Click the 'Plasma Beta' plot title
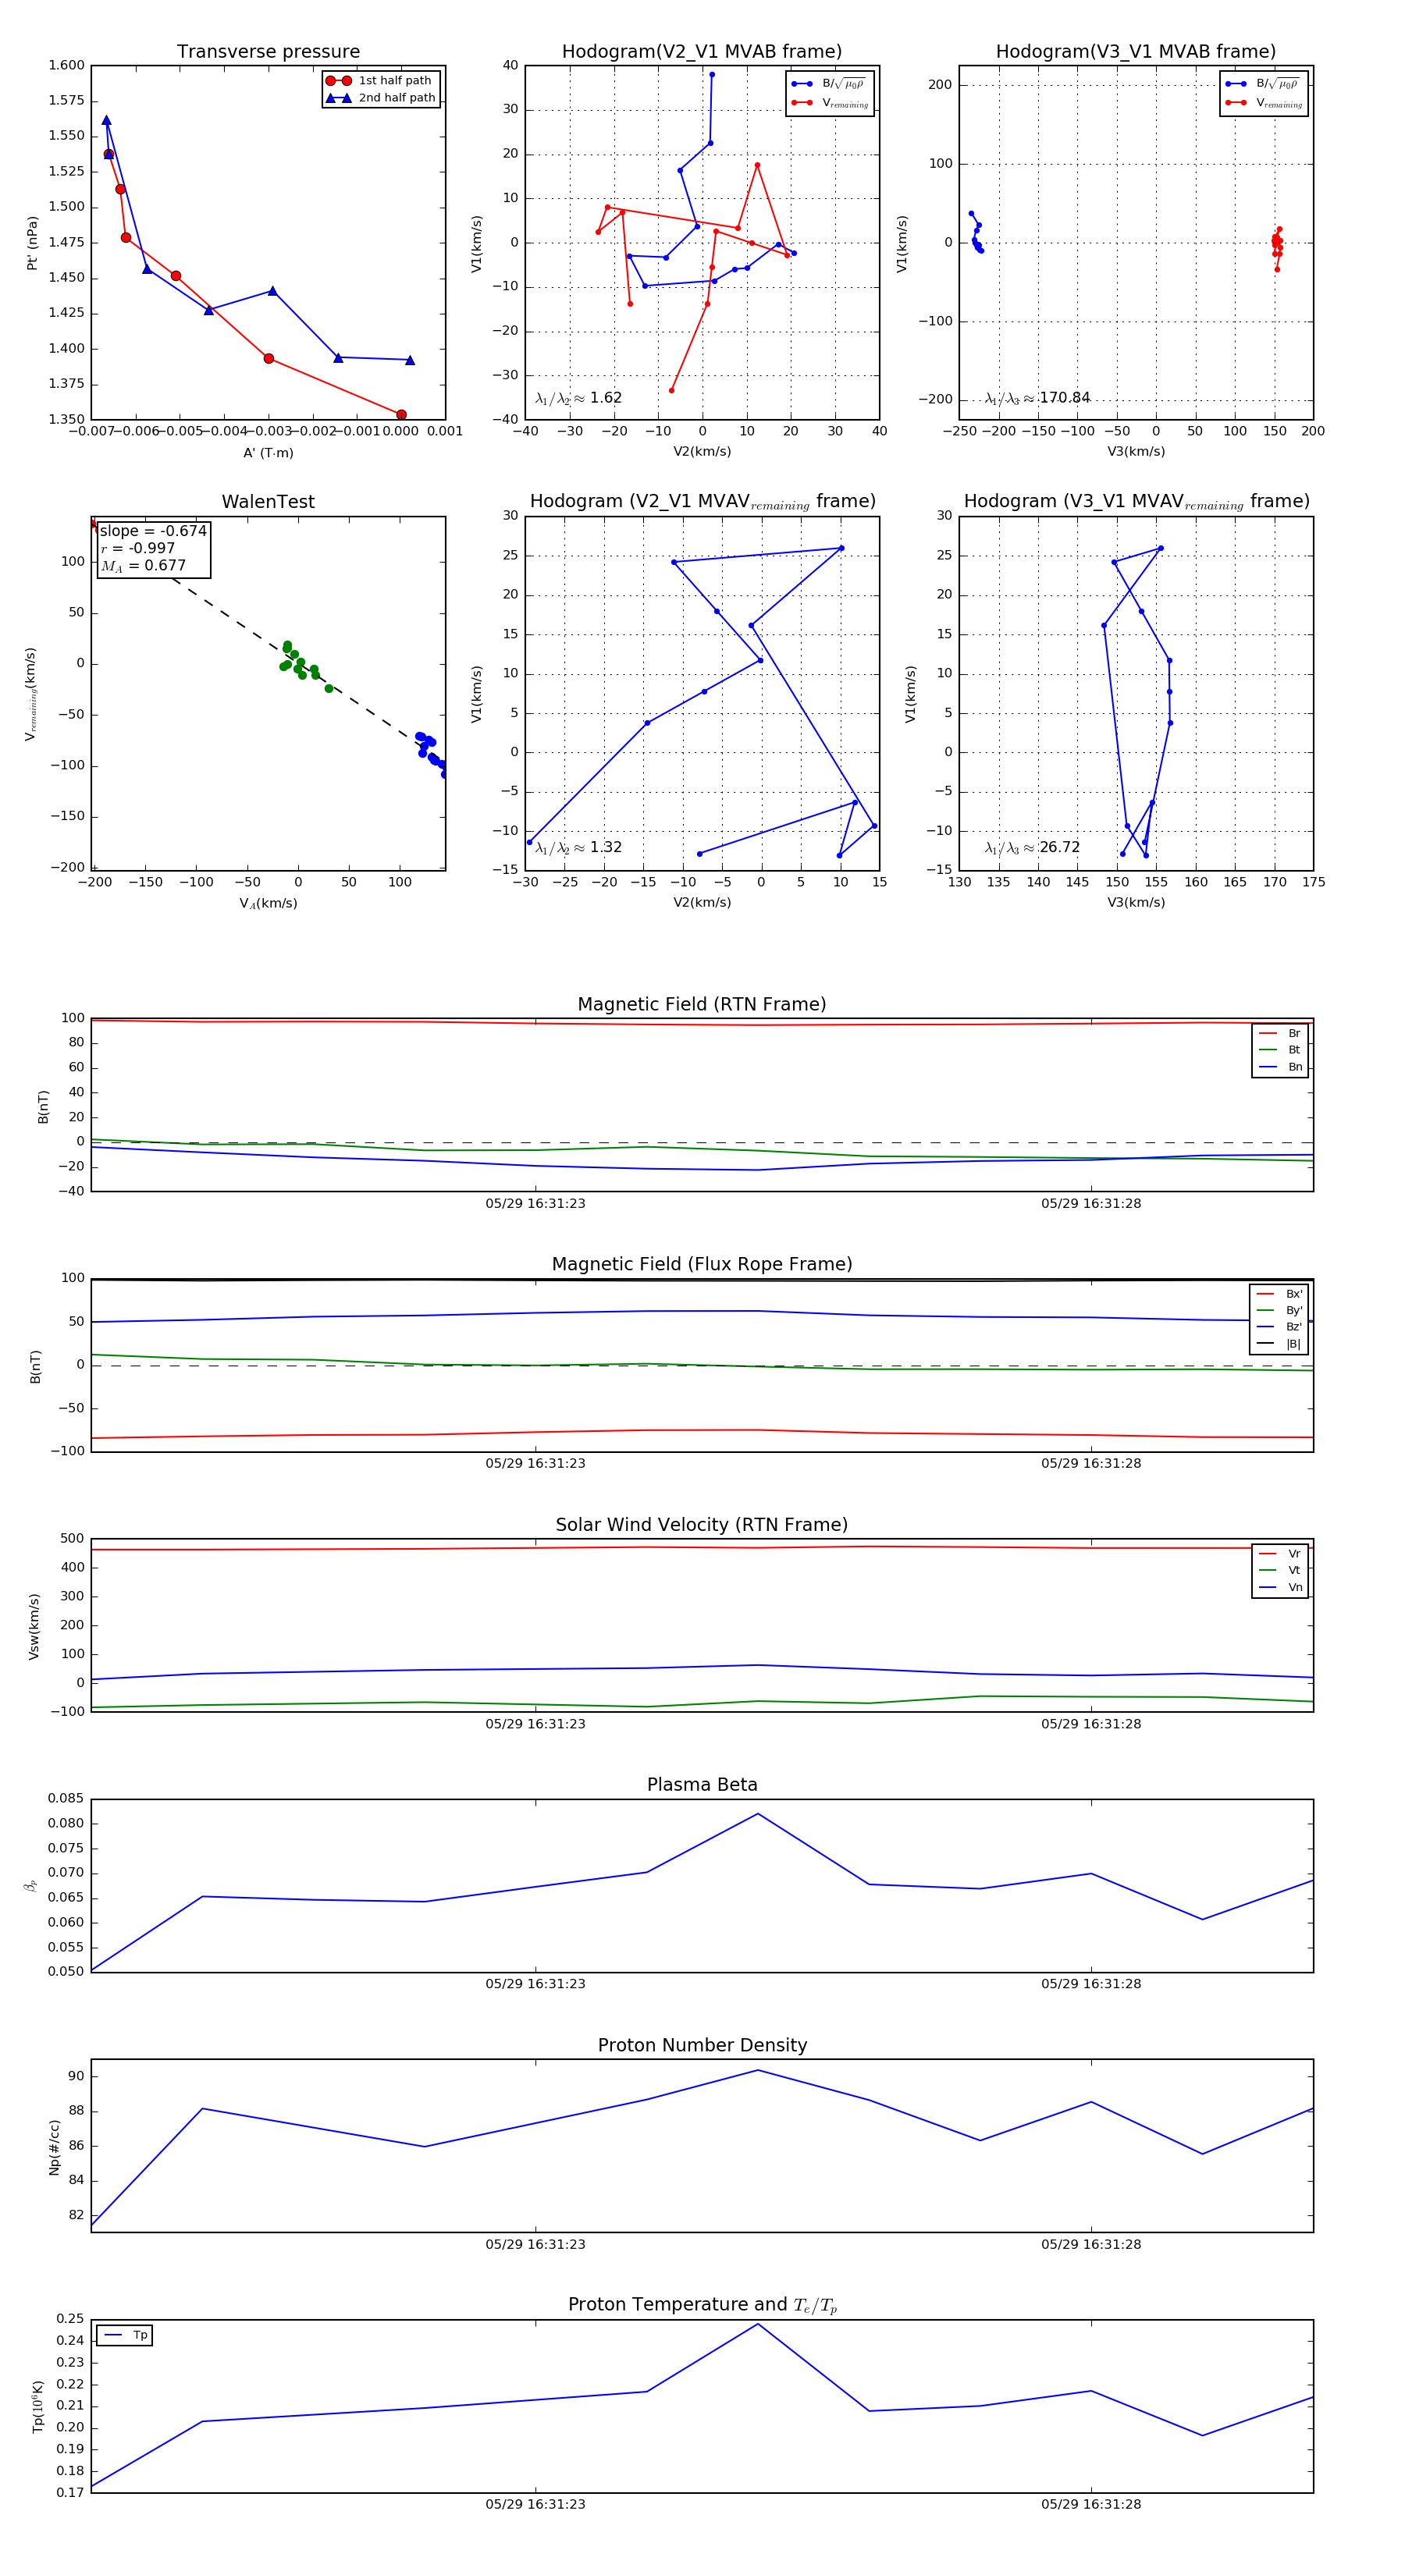Viewport: 1405px width, 2575px height. 702,1785
